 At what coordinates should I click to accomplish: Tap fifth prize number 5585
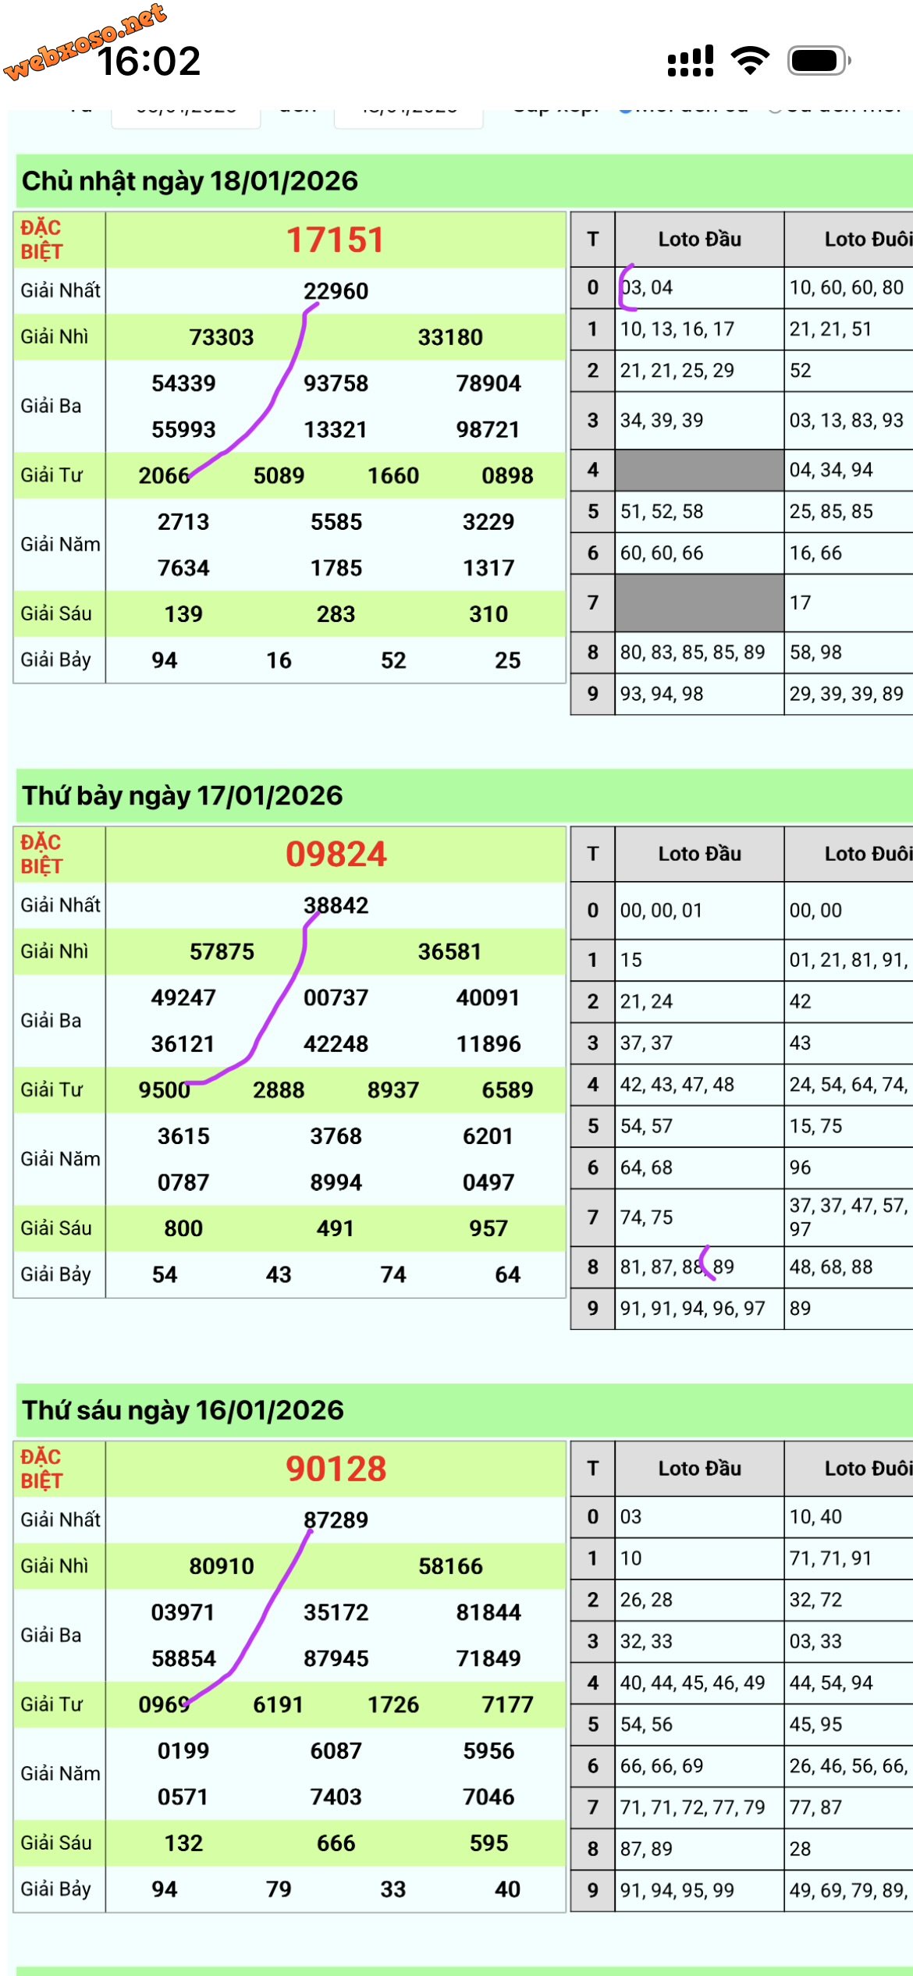336,521
